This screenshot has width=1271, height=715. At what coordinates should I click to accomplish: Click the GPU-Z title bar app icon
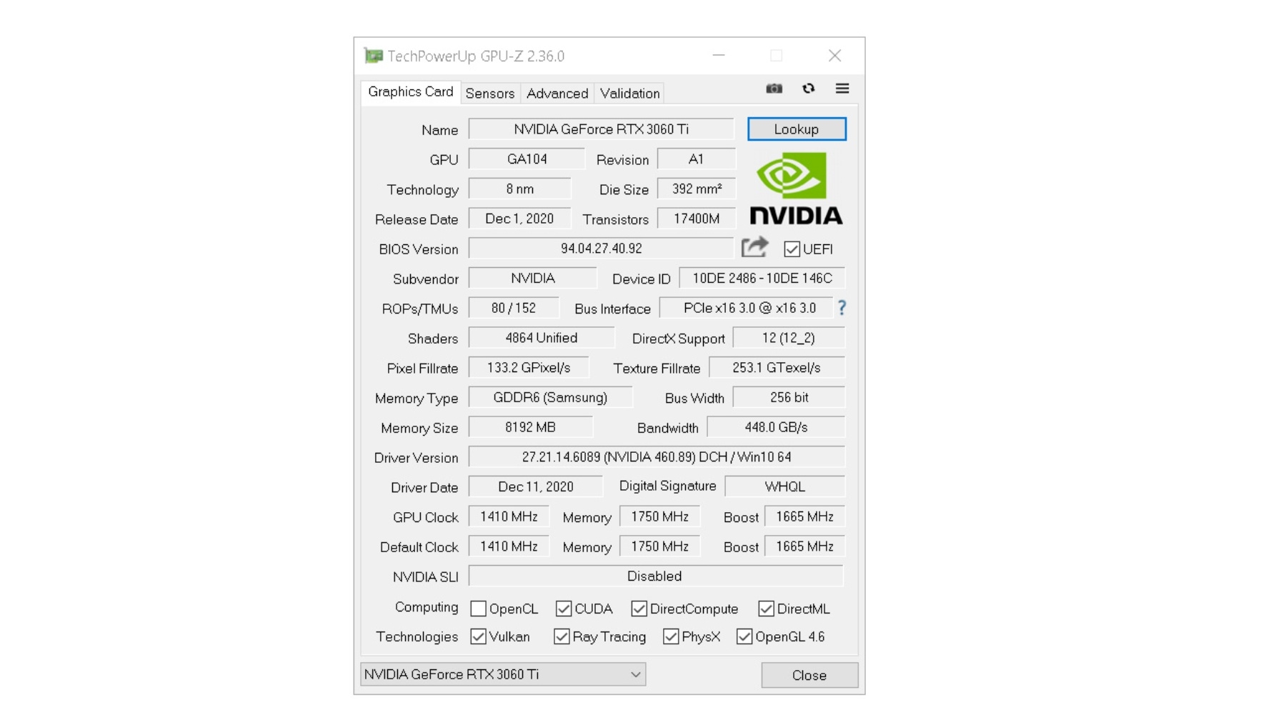373,56
